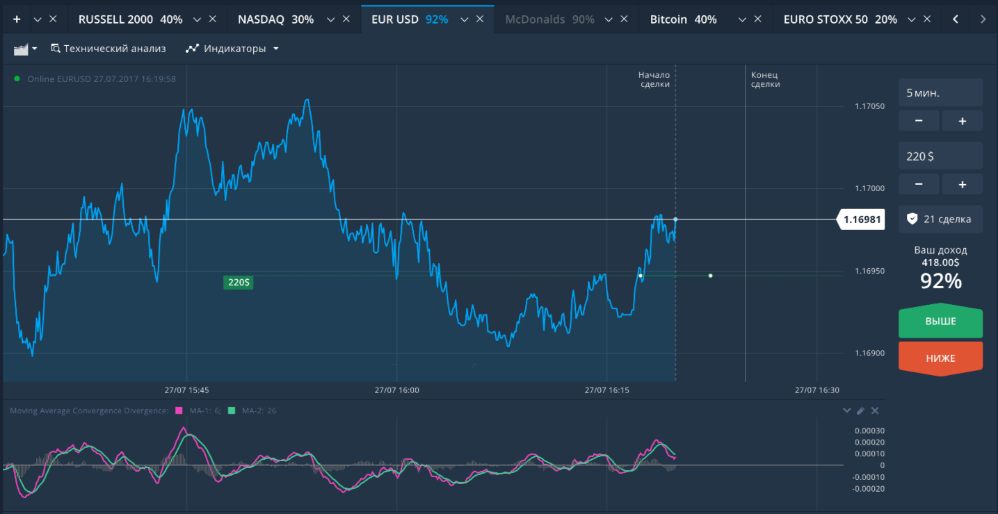Close the NASDAQ tab
This screenshot has height=514, width=998.
coord(346,19)
